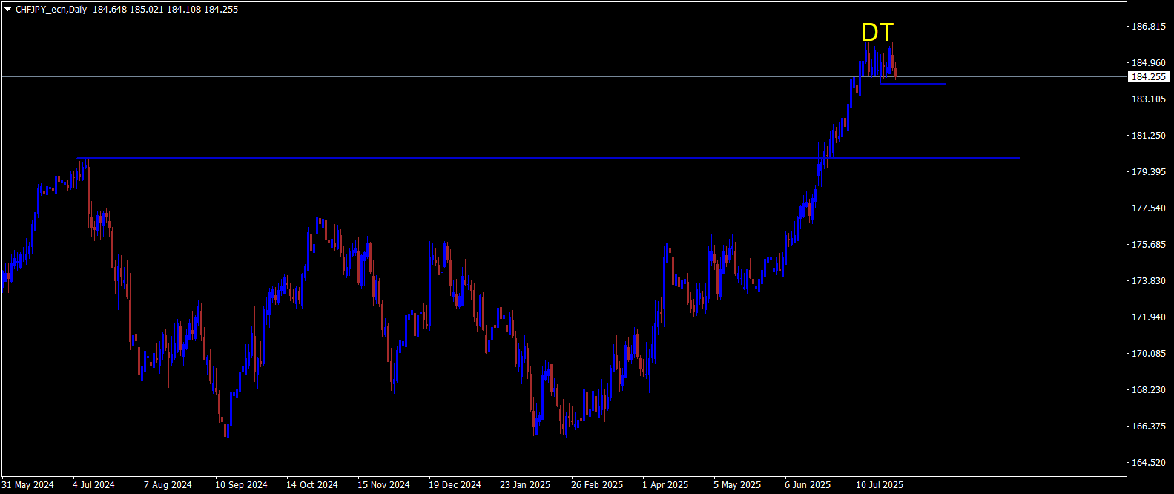Click the 5 May 2025 date label
This screenshot has height=494, width=1174.
(737, 485)
